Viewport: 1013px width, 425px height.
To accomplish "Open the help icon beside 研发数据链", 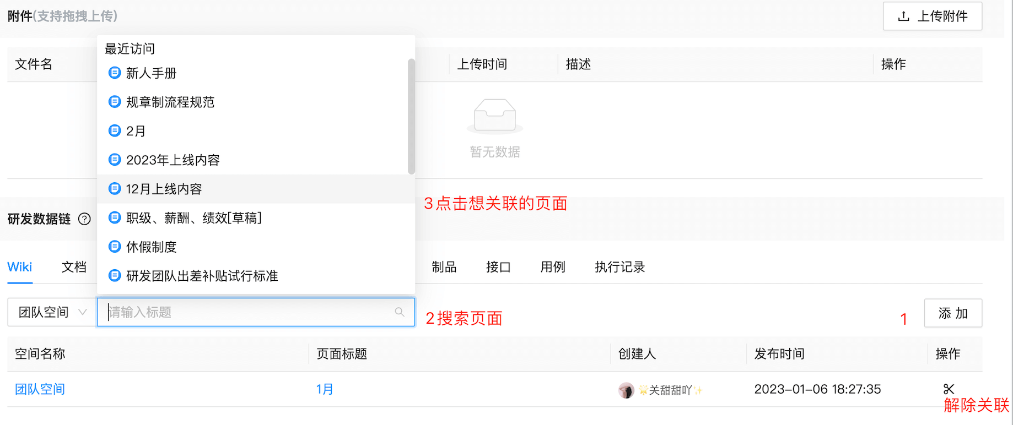I will click(85, 219).
